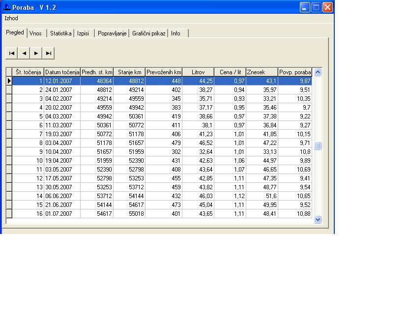The width and height of the screenshot is (409, 320).
Task: Click date cell 04.02.2007
Action: point(62,99)
